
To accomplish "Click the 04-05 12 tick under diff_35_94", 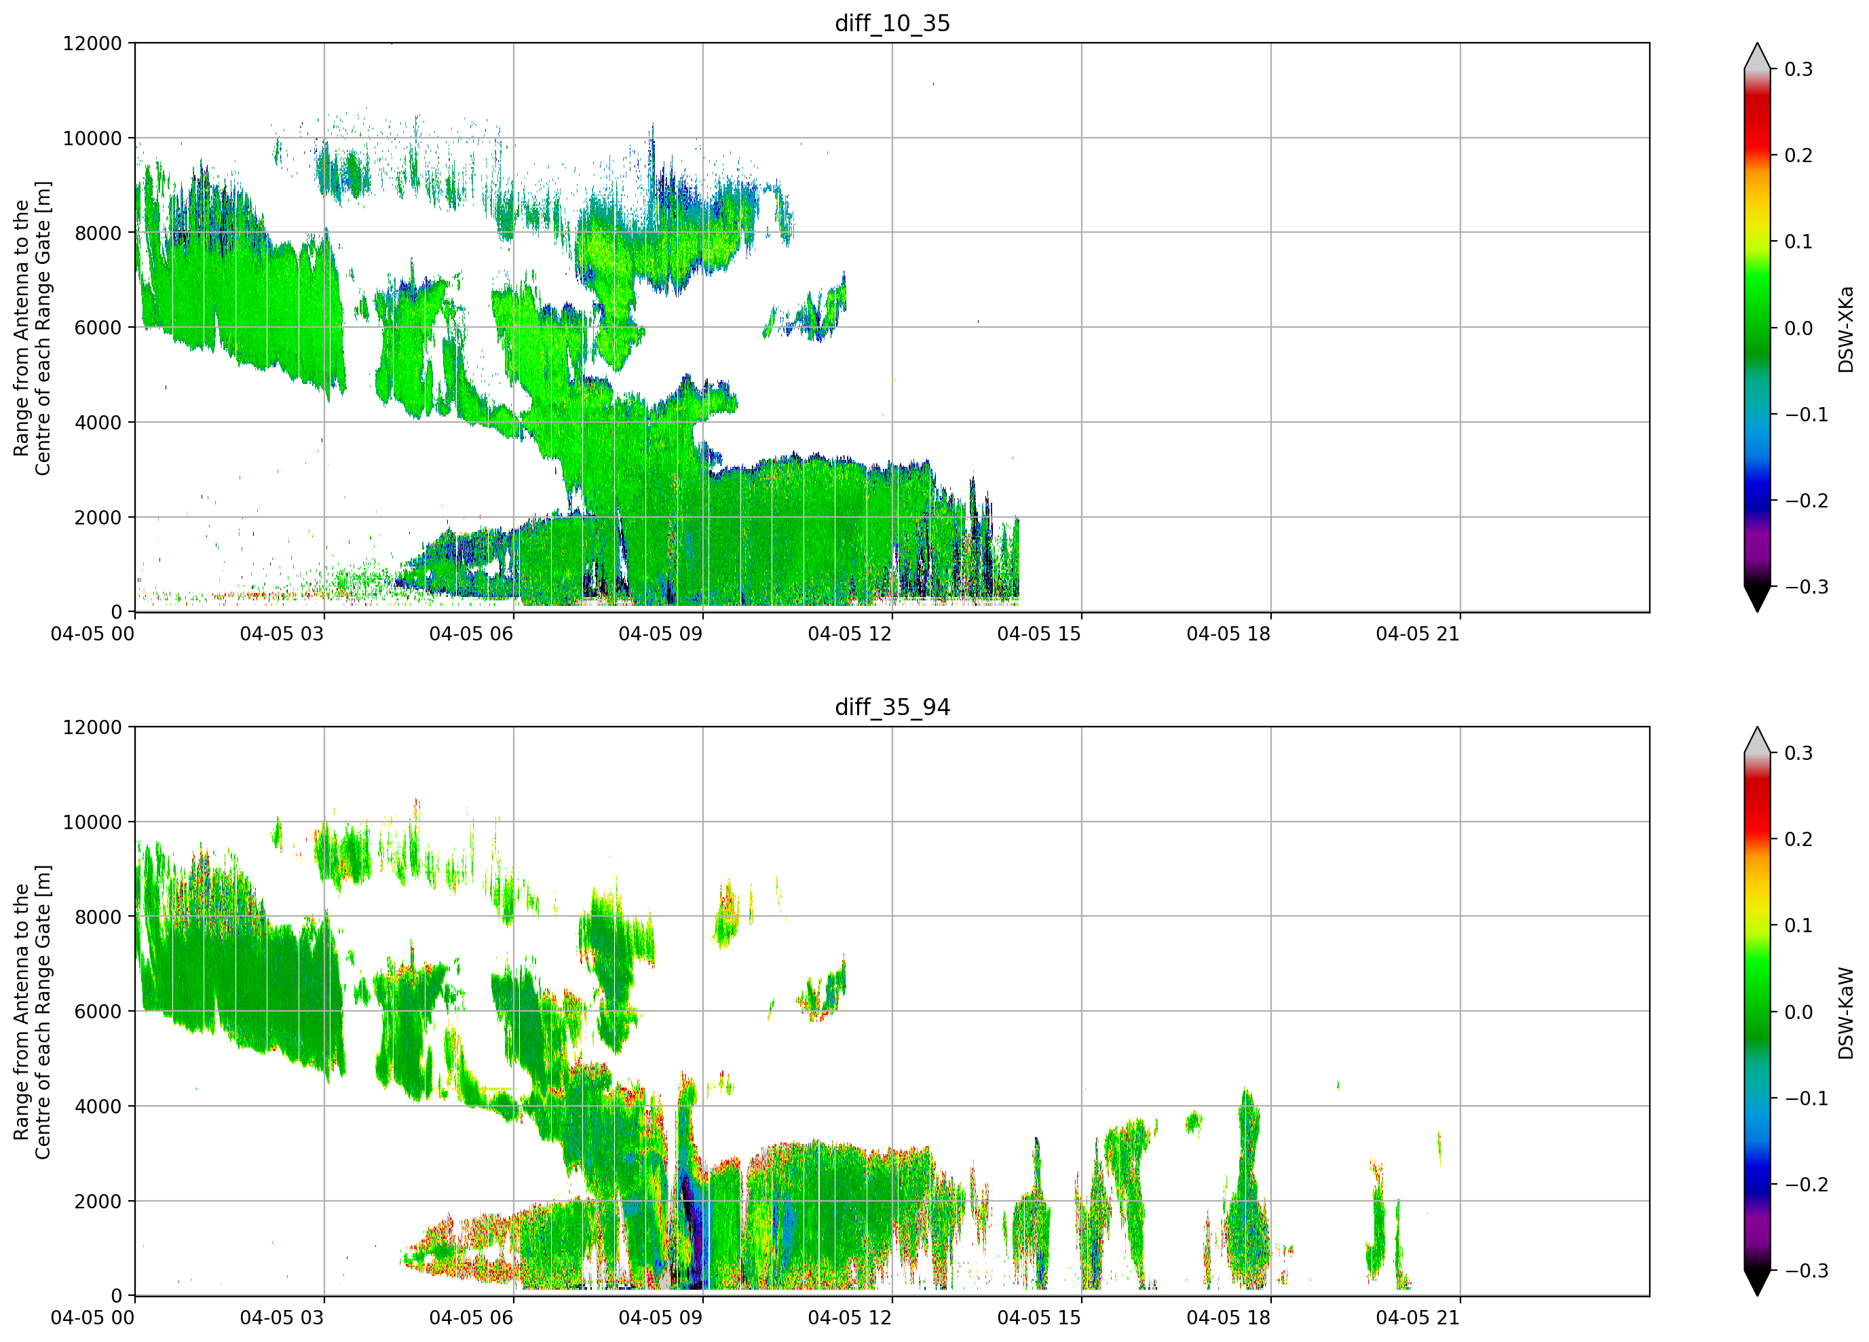I will click(850, 1318).
